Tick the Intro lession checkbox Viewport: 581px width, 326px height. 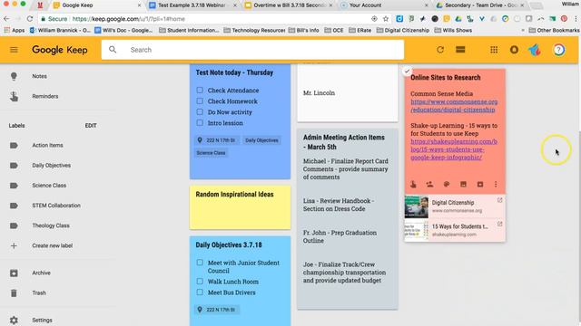coord(200,122)
